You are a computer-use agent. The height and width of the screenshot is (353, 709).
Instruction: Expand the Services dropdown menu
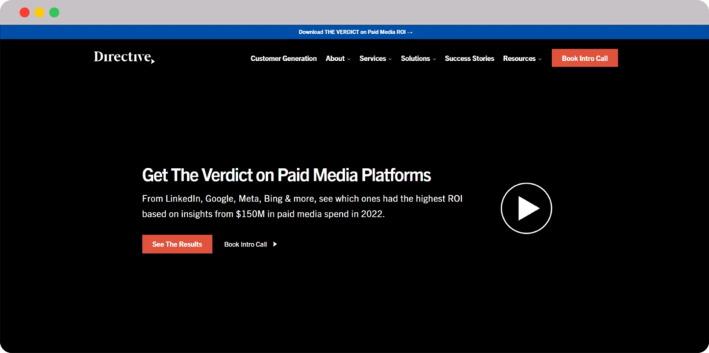[x=375, y=59]
